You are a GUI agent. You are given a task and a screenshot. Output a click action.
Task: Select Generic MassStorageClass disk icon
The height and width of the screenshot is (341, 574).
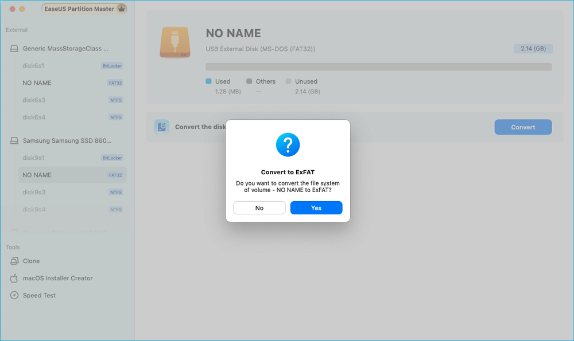[x=14, y=48]
